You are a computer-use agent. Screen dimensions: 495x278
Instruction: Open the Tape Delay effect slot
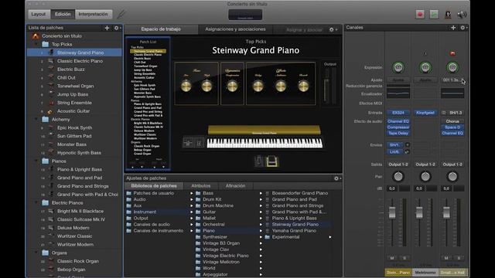[x=398, y=134]
